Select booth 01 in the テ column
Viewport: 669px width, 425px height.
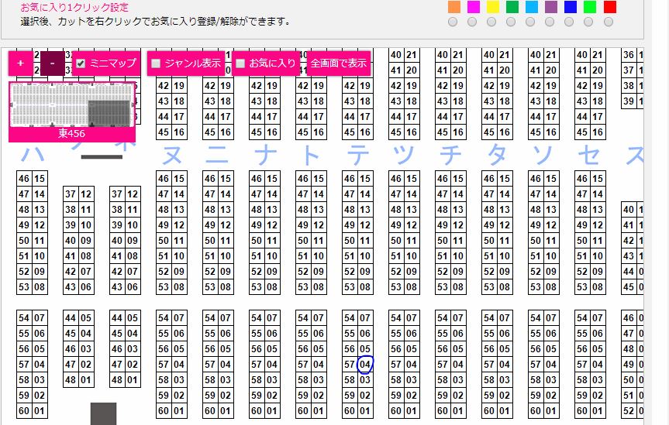pos(365,411)
